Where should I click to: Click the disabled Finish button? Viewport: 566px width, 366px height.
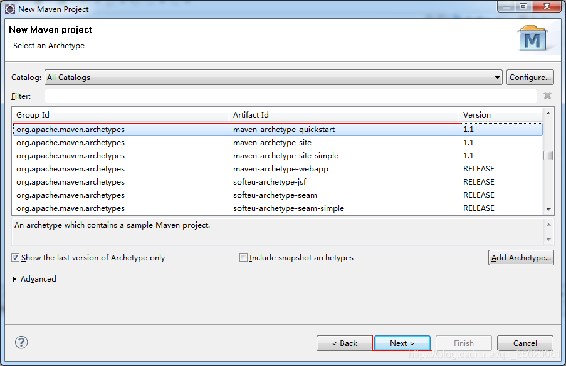coord(463,343)
